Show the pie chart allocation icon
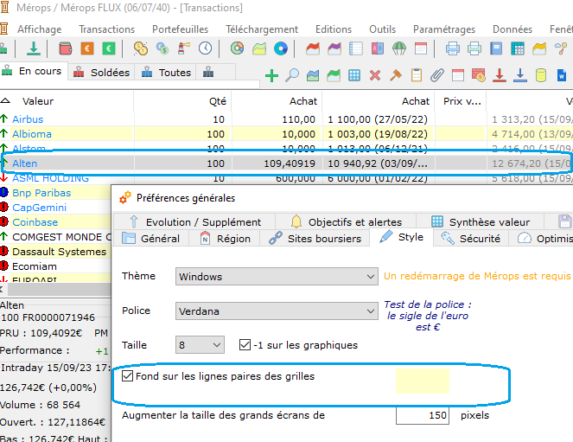 (x=237, y=48)
